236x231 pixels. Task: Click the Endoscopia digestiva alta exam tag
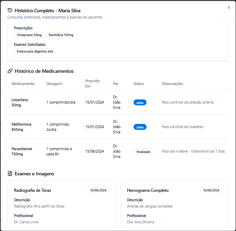click(35, 51)
